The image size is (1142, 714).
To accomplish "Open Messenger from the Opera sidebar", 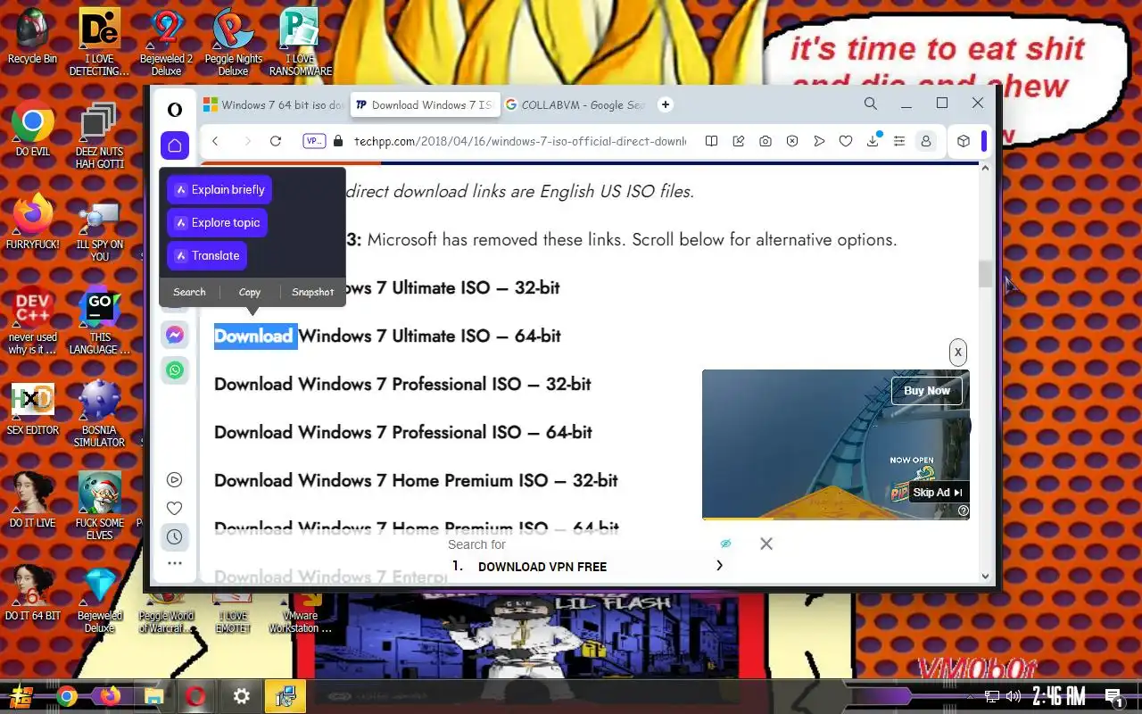I will coord(175,336).
